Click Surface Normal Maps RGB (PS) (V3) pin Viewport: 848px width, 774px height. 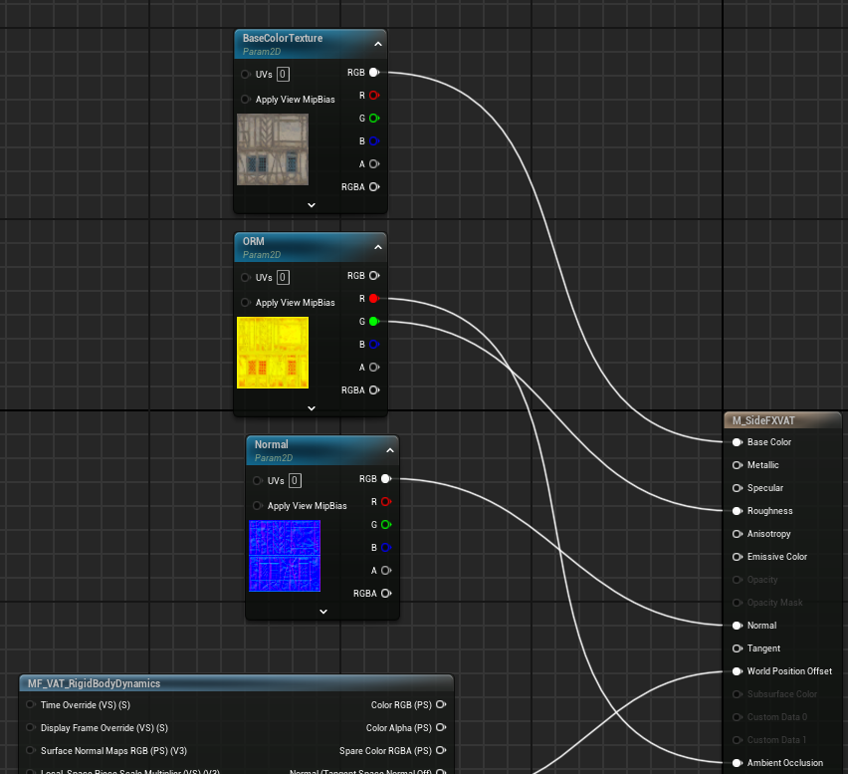tap(30, 750)
